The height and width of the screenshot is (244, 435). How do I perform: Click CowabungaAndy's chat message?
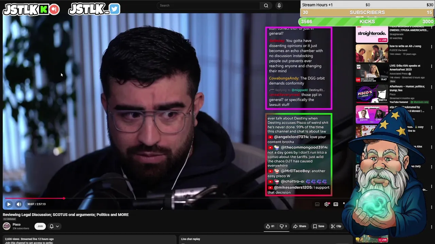(297, 81)
